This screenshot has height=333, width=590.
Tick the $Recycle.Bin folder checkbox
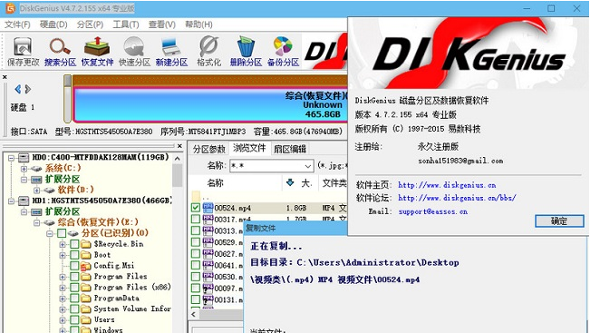[74, 244]
